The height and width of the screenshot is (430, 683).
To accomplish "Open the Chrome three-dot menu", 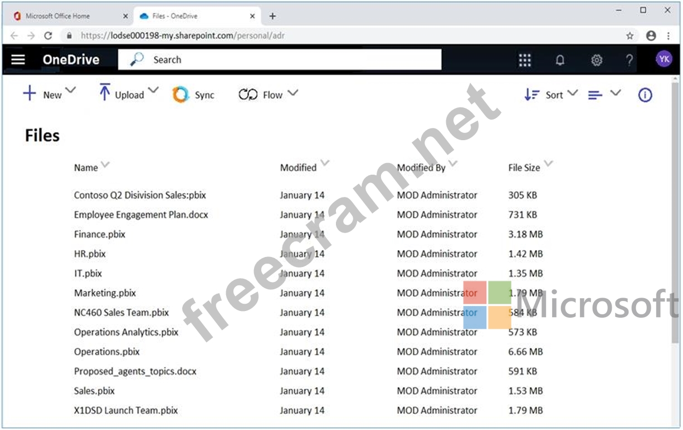I will [x=669, y=36].
